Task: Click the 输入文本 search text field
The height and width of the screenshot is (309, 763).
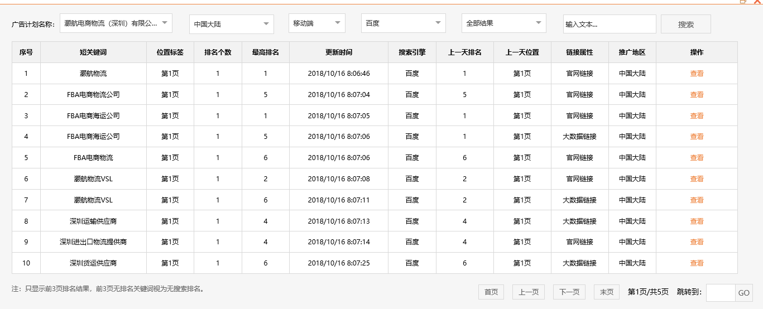Action: [x=610, y=24]
